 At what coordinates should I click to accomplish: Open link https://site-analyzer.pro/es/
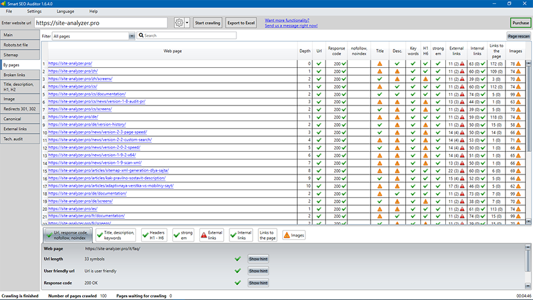click(73, 208)
